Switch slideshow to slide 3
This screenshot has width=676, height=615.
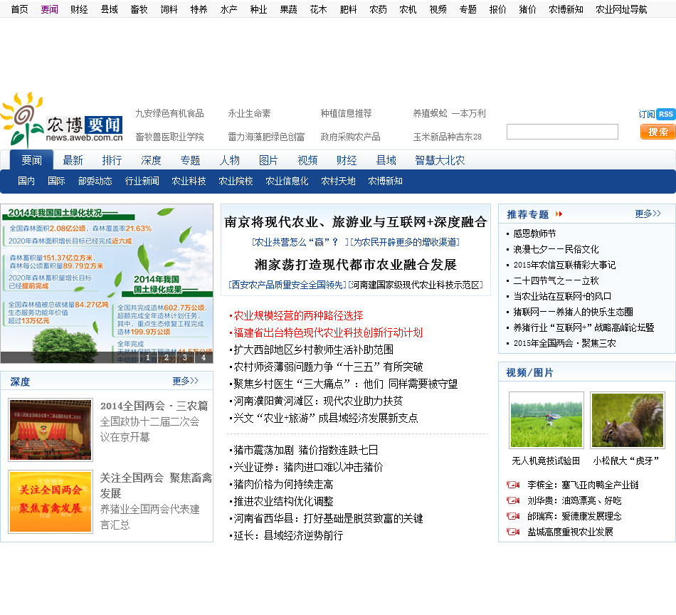coord(184,357)
